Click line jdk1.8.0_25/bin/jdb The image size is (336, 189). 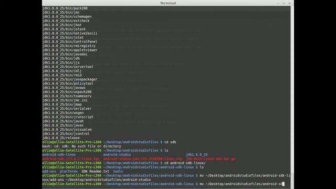click(x=61, y=58)
